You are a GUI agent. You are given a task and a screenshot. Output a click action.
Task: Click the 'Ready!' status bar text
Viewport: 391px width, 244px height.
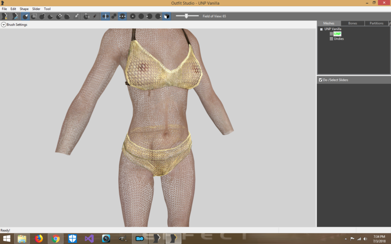tap(5, 230)
